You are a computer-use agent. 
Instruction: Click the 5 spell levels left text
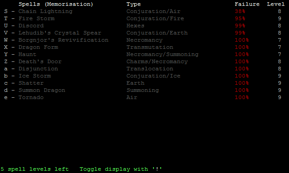pyautogui.click(x=35, y=169)
